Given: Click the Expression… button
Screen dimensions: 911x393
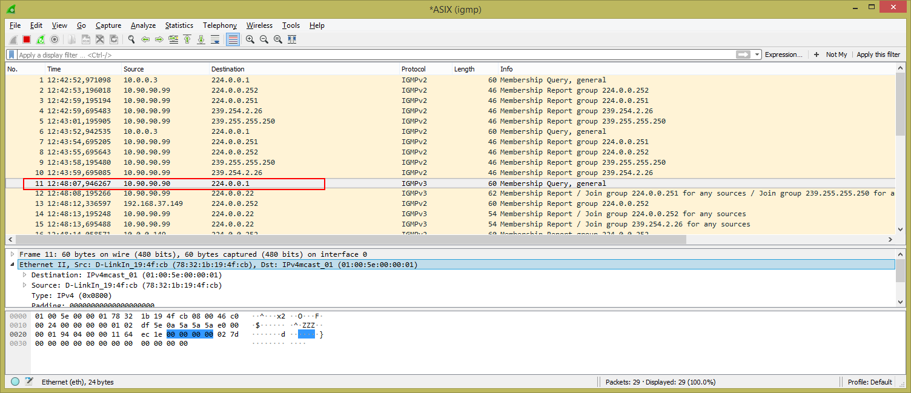Looking at the screenshot, I should pos(783,54).
